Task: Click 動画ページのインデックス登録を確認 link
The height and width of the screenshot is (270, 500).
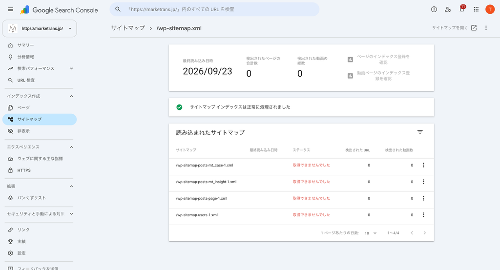Action: (x=383, y=76)
